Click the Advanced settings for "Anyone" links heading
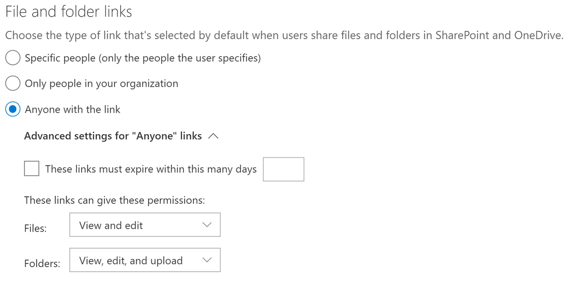Viewport: 588px width, 283px height. [113, 136]
